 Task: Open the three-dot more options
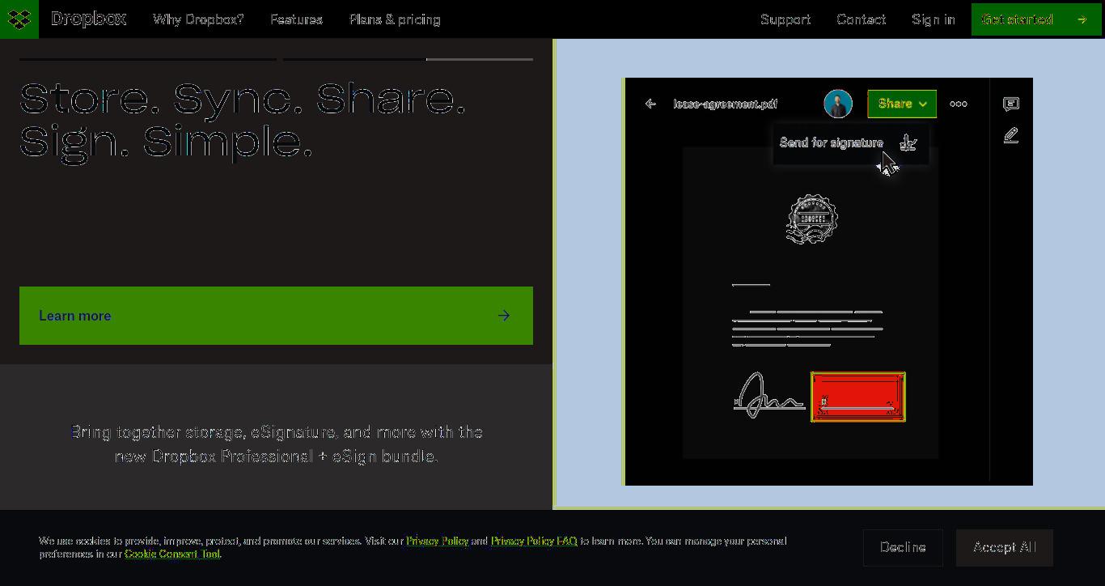click(959, 104)
